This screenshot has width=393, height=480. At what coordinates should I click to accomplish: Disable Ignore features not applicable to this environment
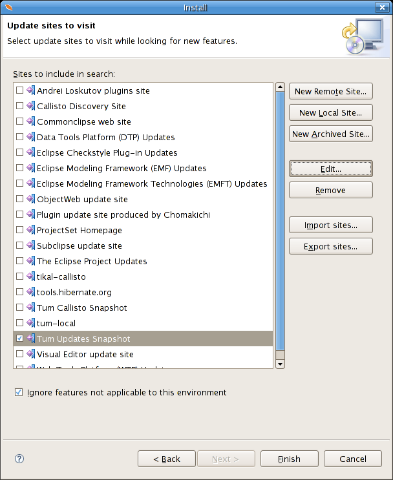(19, 392)
